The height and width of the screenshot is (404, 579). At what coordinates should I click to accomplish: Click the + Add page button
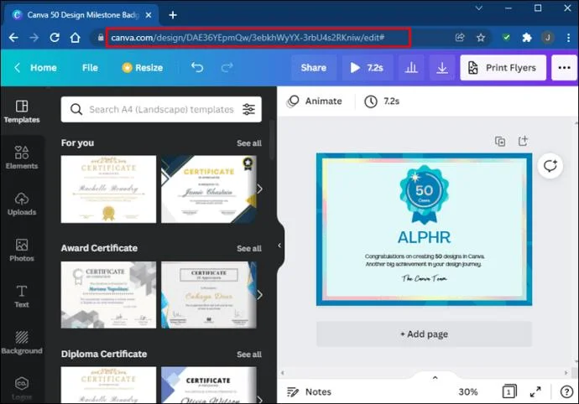(424, 334)
